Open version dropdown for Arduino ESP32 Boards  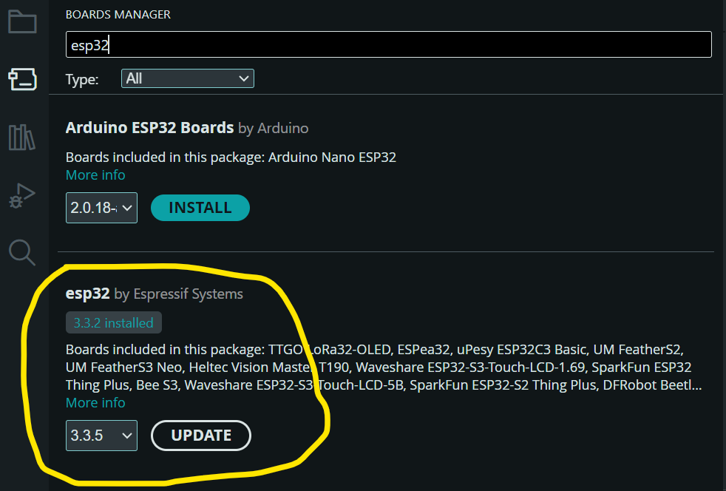[x=101, y=208]
